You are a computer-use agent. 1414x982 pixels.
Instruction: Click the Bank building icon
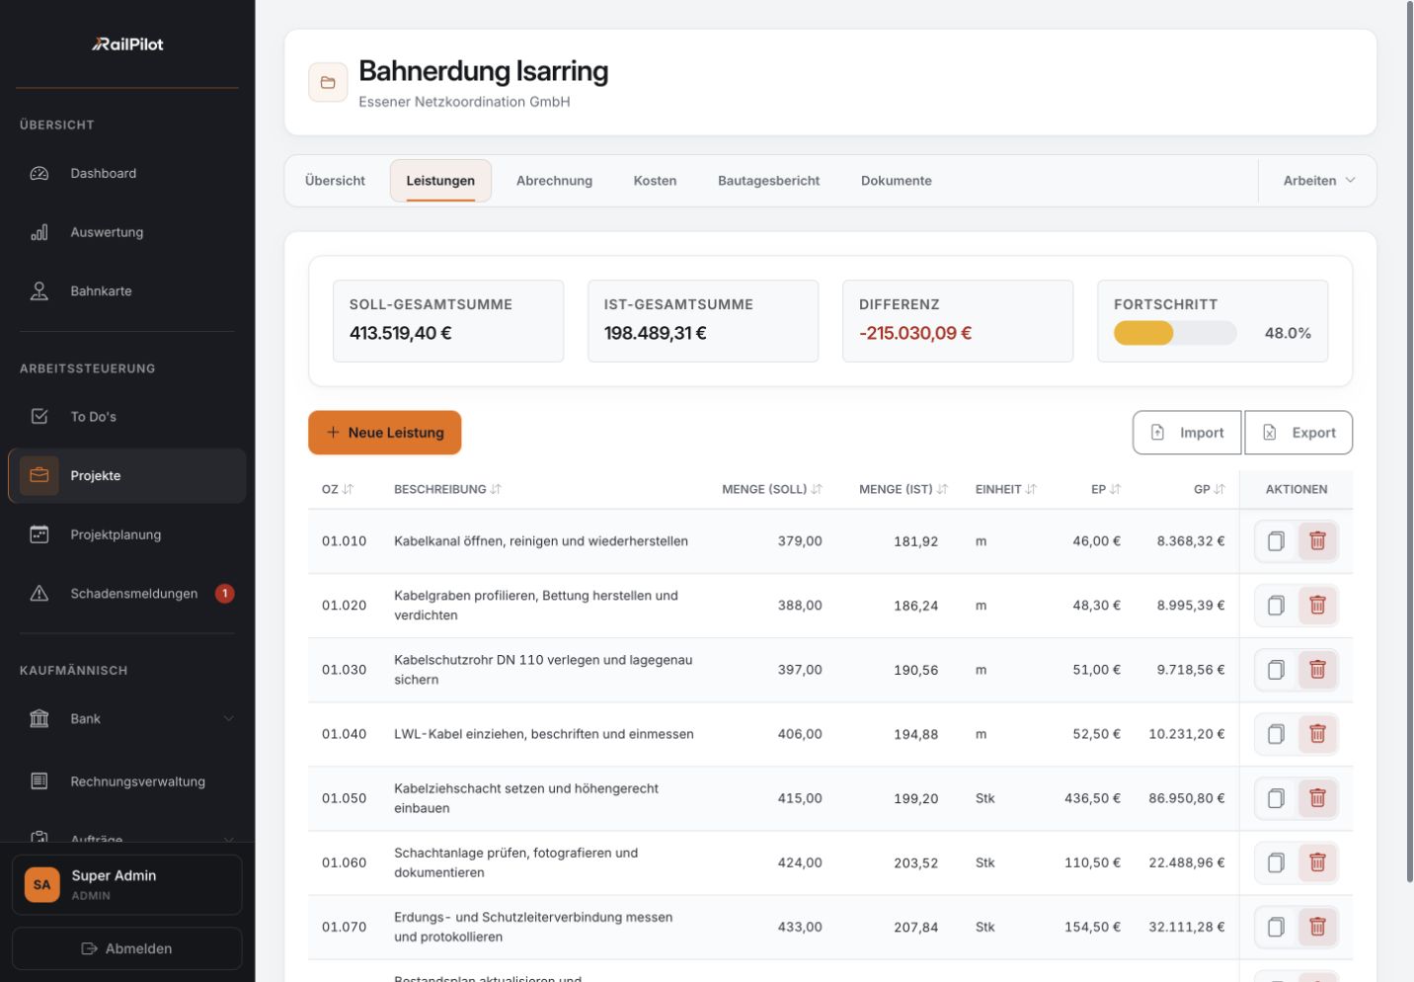click(x=39, y=718)
